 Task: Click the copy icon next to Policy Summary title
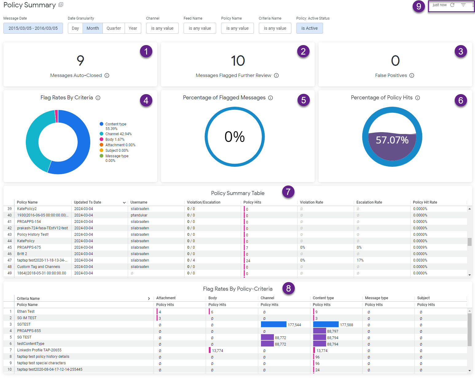pyautogui.click(x=61, y=5)
